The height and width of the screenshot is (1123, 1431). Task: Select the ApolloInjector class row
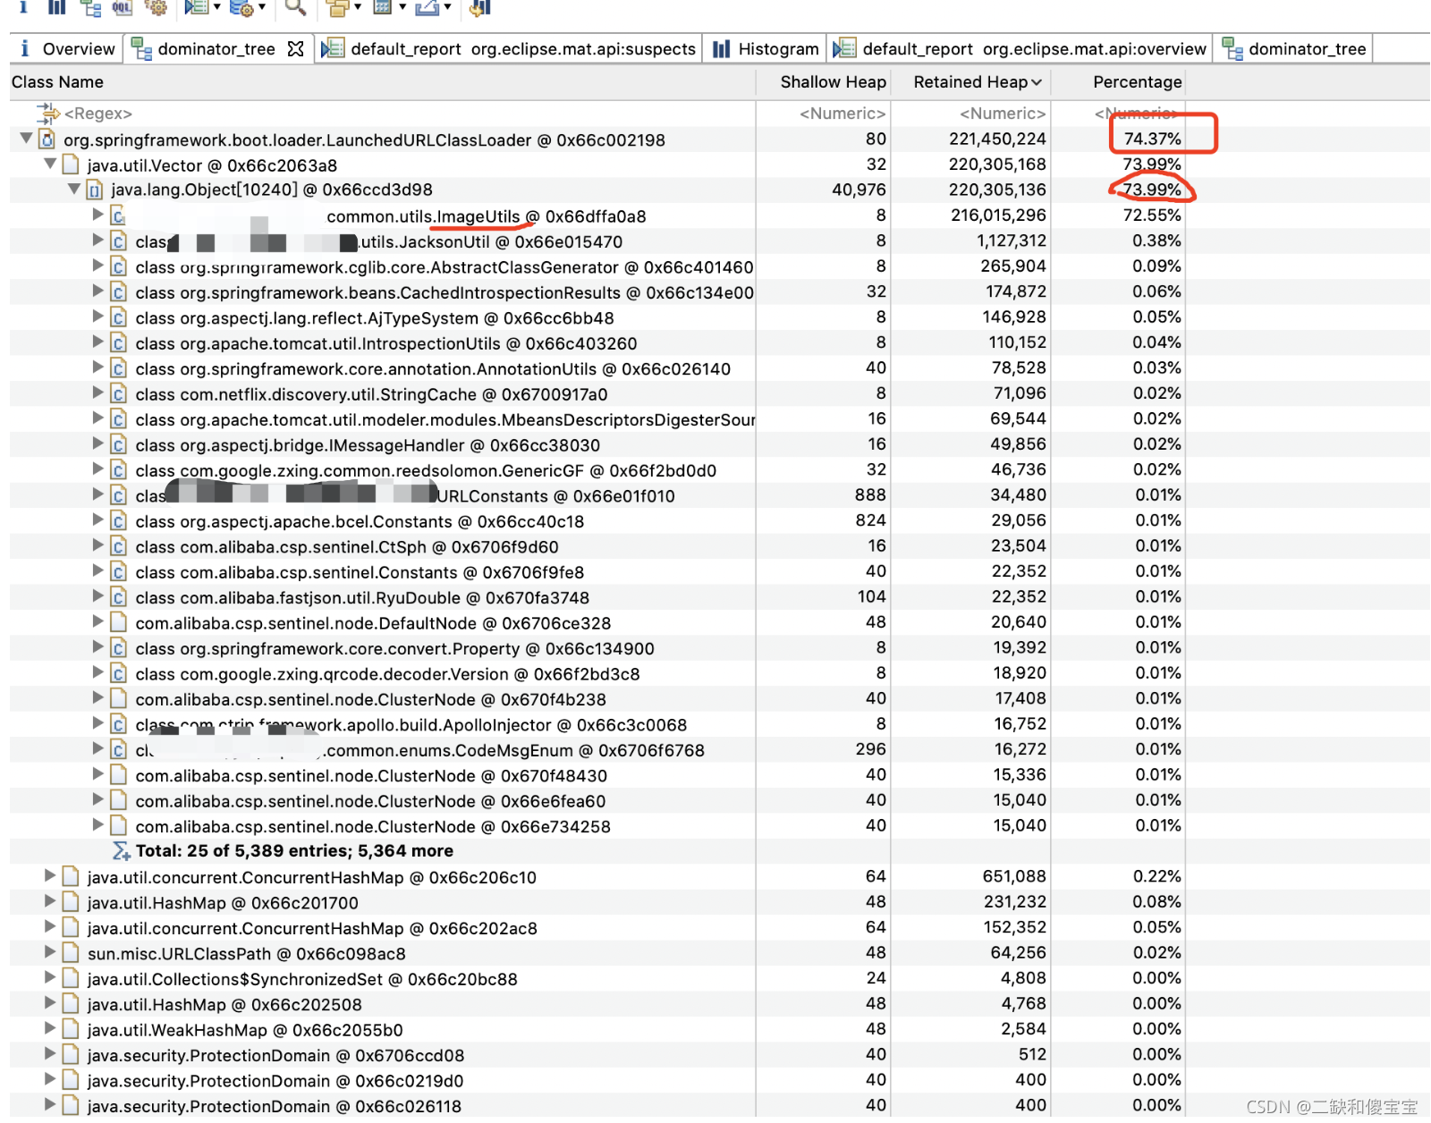point(597,724)
